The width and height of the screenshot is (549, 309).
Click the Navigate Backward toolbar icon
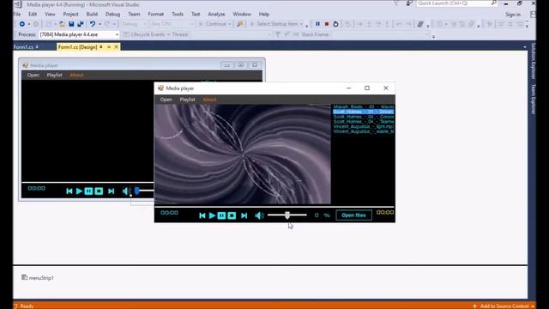click(21, 24)
